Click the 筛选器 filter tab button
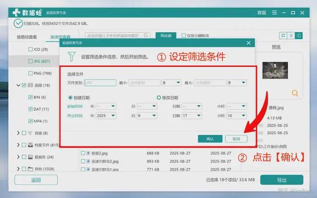 pyautogui.click(x=166, y=35)
